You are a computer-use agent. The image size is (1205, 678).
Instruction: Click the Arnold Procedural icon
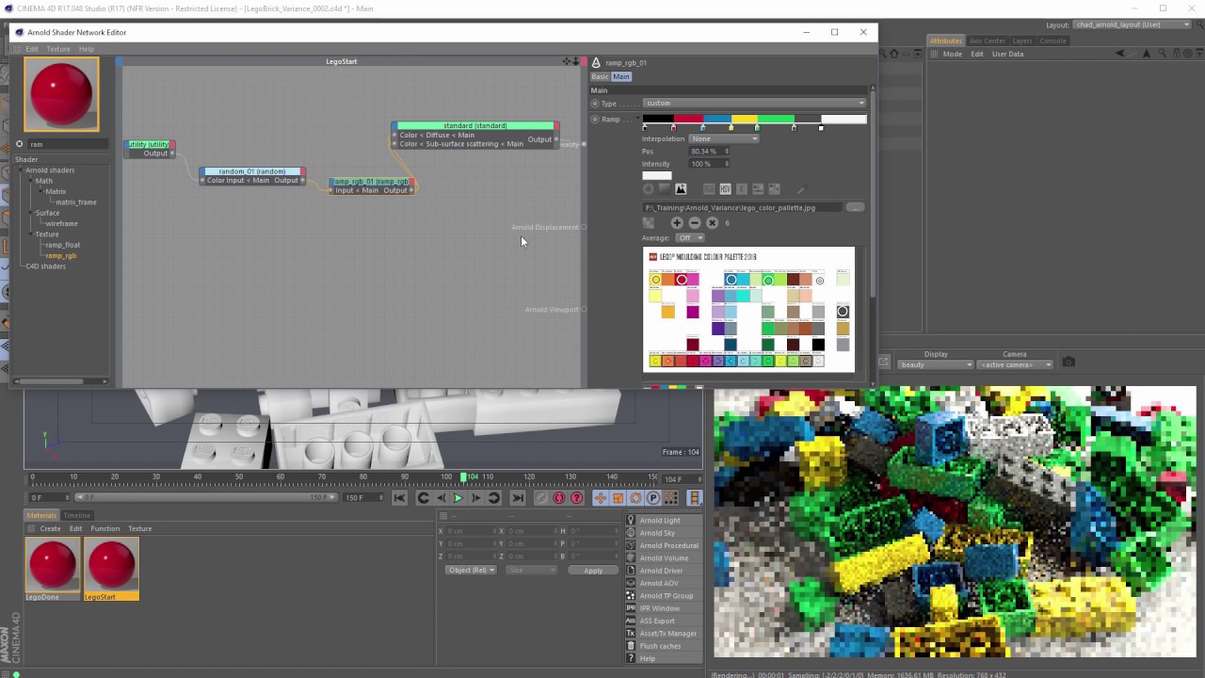[631, 545]
